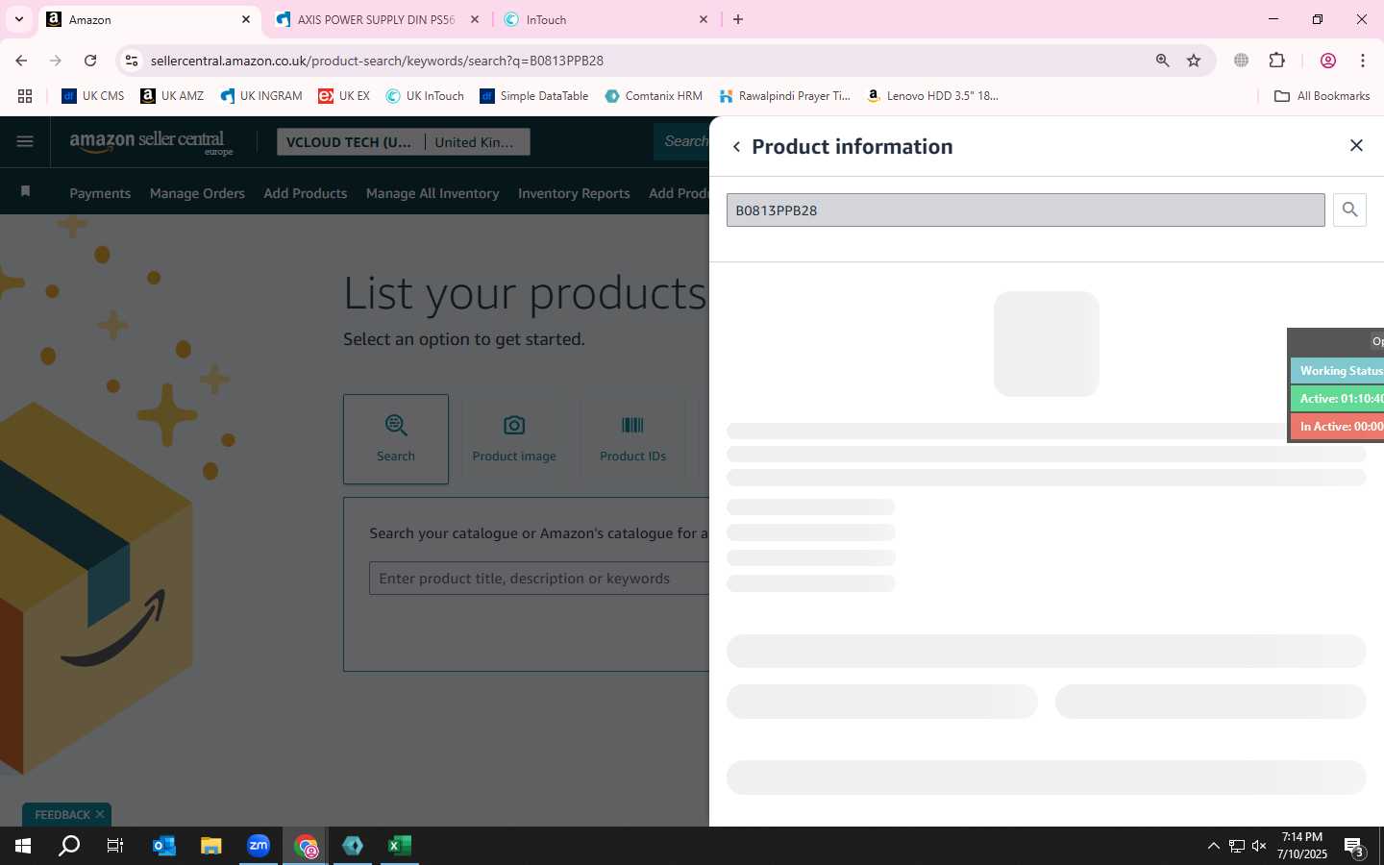
Task: Open the United Kingdom marketplace selector
Action: (477, 142)
